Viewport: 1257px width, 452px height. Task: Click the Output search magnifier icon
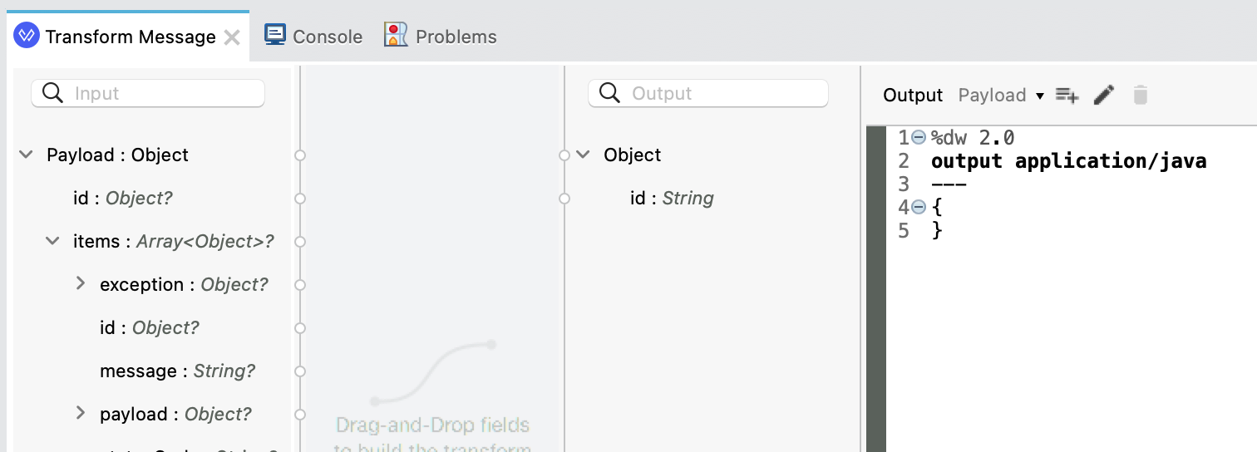[609, 93]
